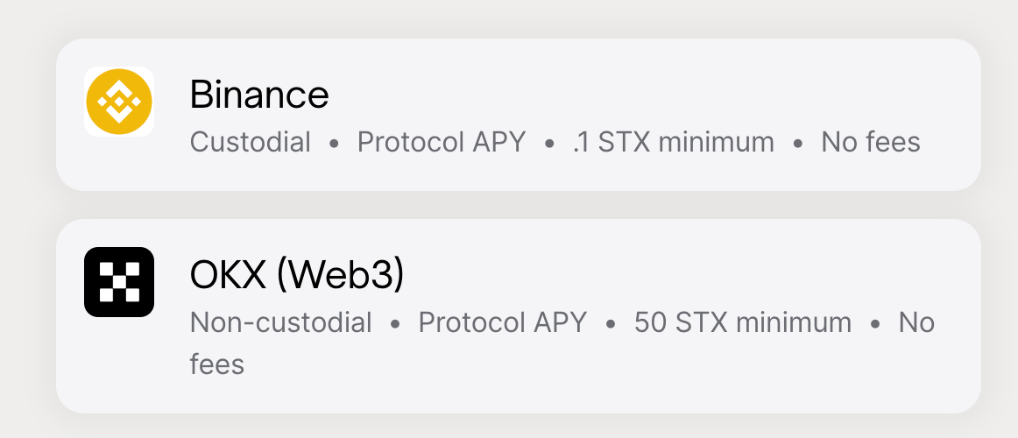
Task: Click the Non-custodial label under OKX
Action: pos(281,322)
